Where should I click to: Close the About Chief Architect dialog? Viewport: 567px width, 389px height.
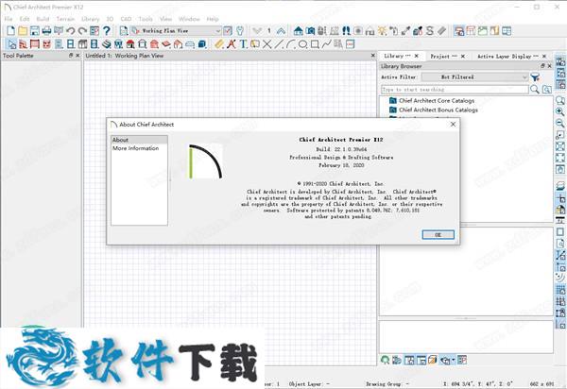tap(453, 125)
